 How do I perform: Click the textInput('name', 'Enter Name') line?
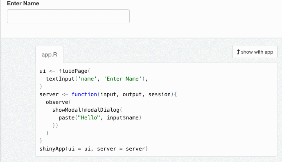coord(97,79)
